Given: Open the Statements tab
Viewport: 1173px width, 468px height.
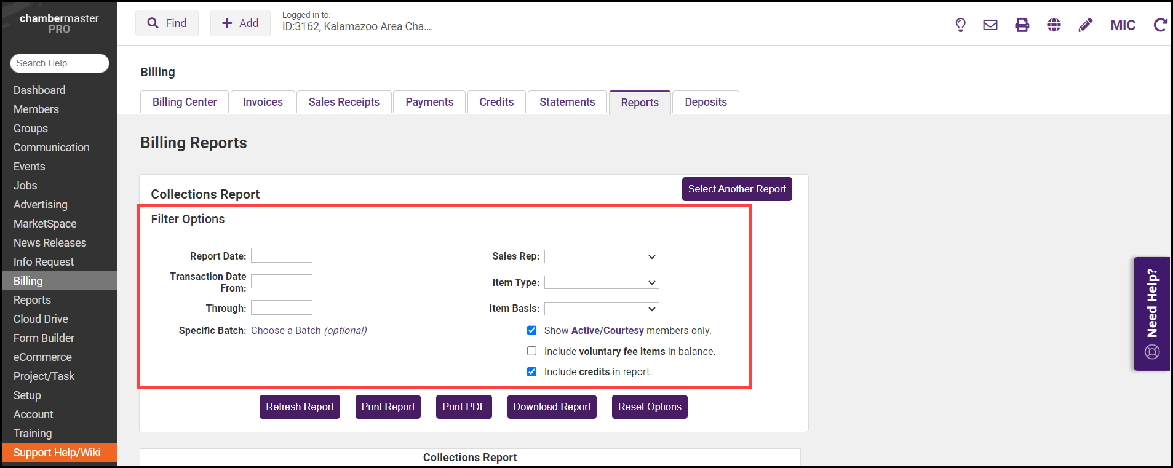Looking at the screenshot, I should pos(567,102).
